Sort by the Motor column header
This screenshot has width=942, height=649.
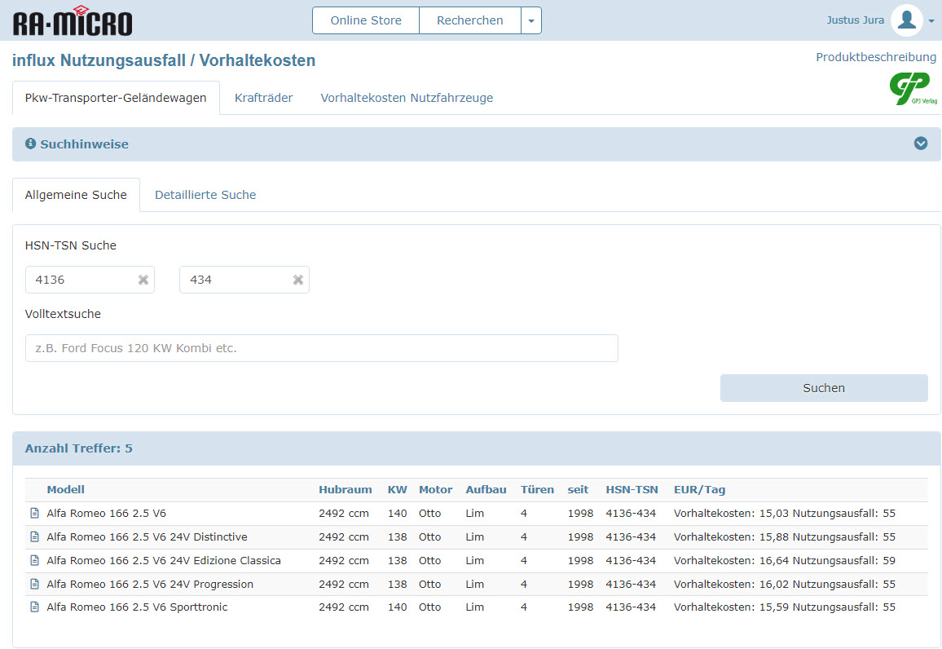(436, 490)
